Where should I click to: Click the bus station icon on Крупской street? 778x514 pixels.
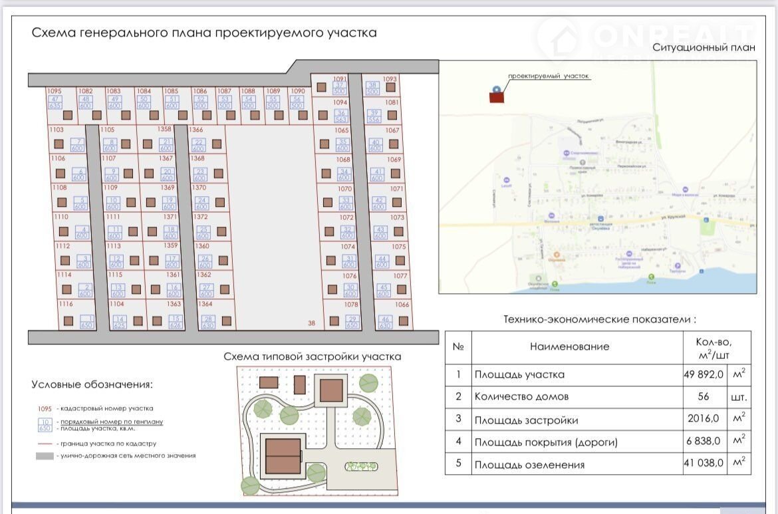[600, 217]
